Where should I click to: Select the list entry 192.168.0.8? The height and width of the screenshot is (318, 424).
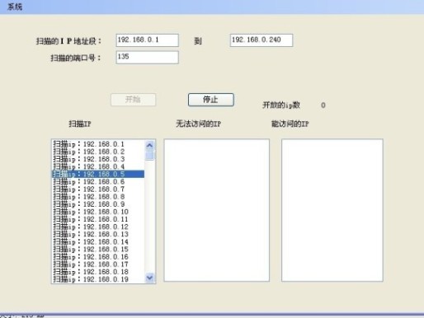pyautogui.click(x=98, y=197)
